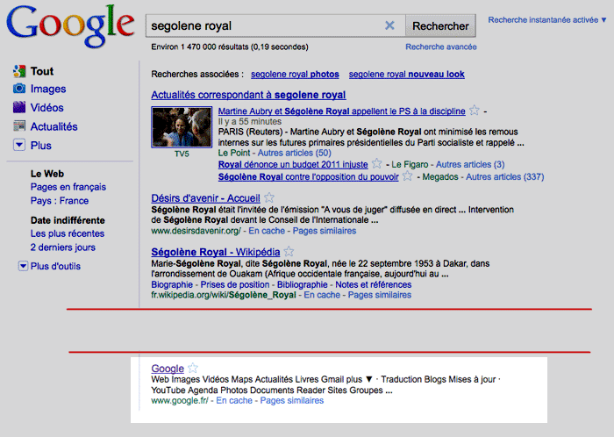Open Pages similaires for the Wikipédia result
Screen dimensions: 614x437
pyautogui.click(x=380, y=295)
